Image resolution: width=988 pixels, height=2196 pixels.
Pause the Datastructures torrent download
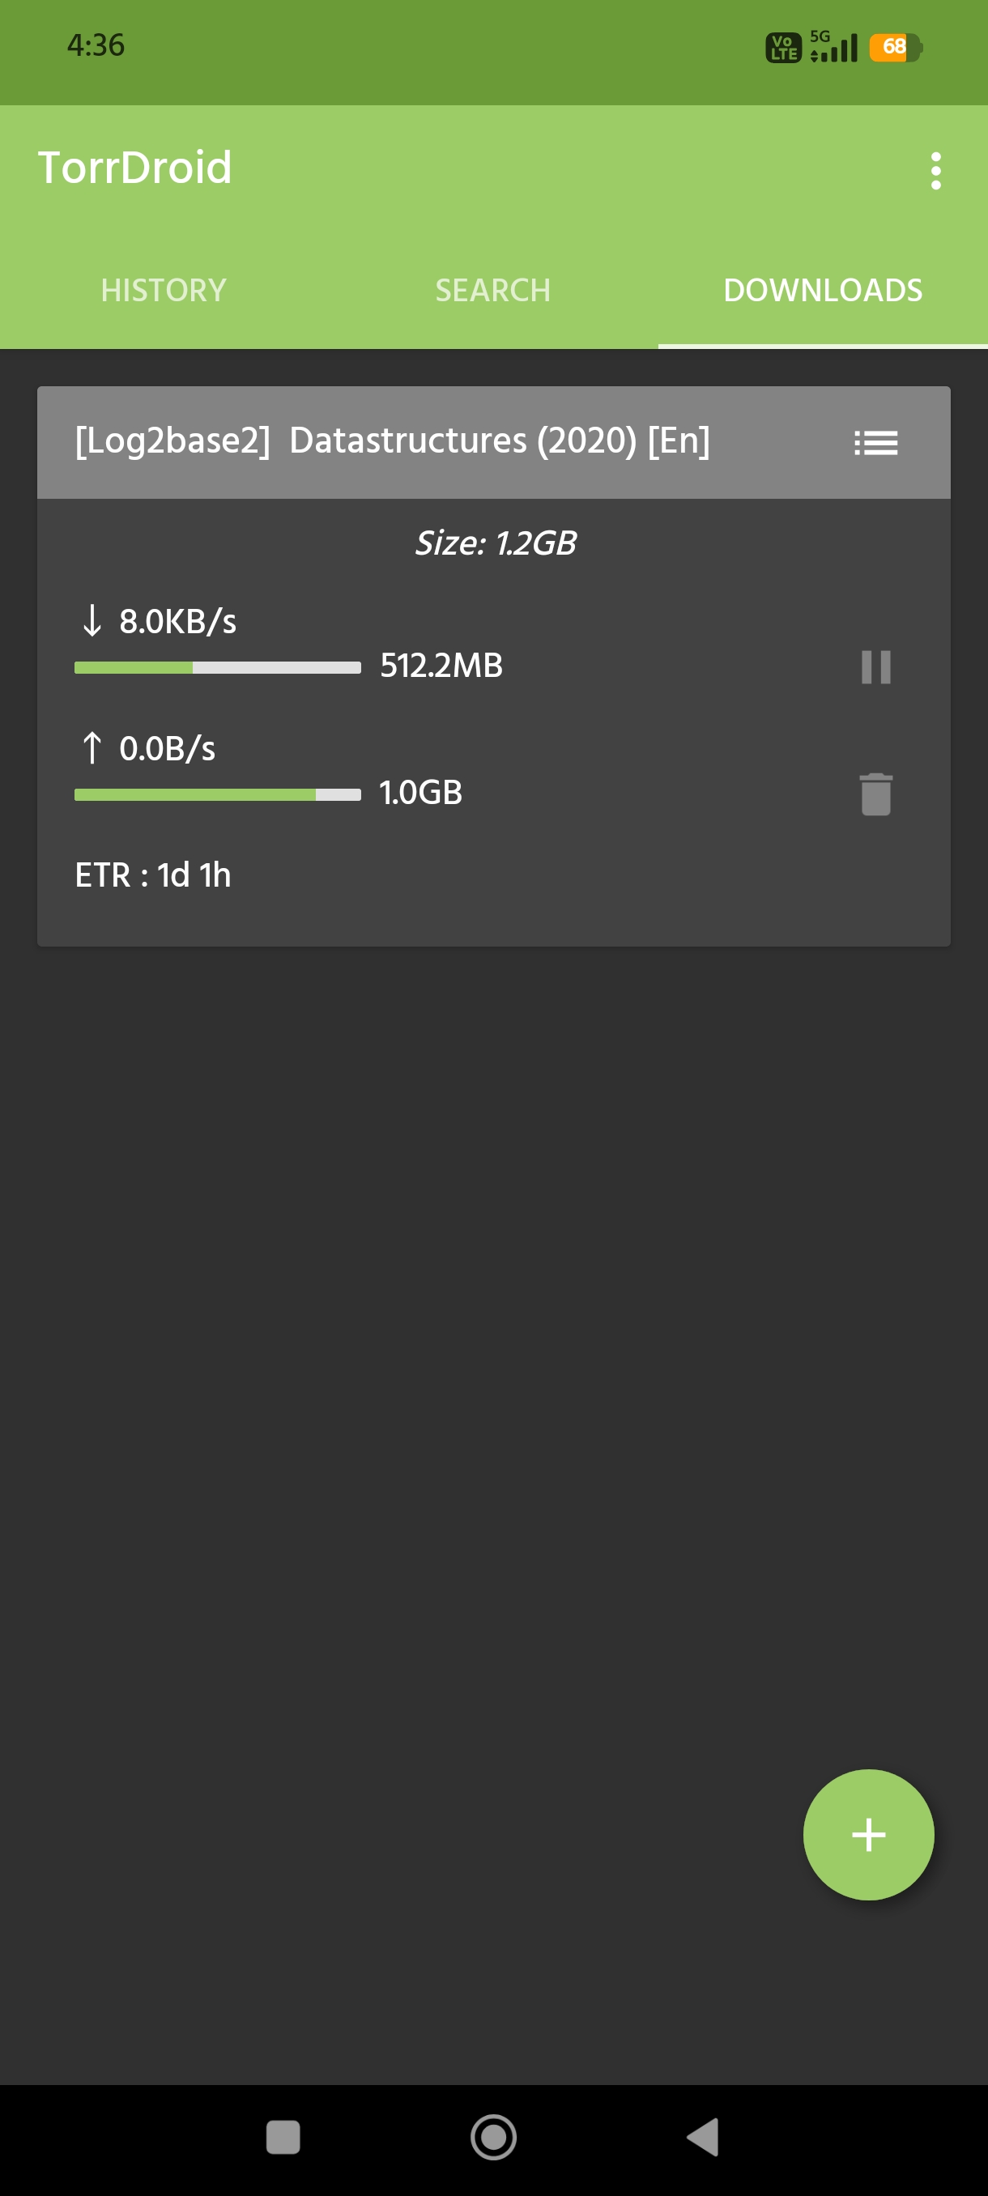click(875, 666)
